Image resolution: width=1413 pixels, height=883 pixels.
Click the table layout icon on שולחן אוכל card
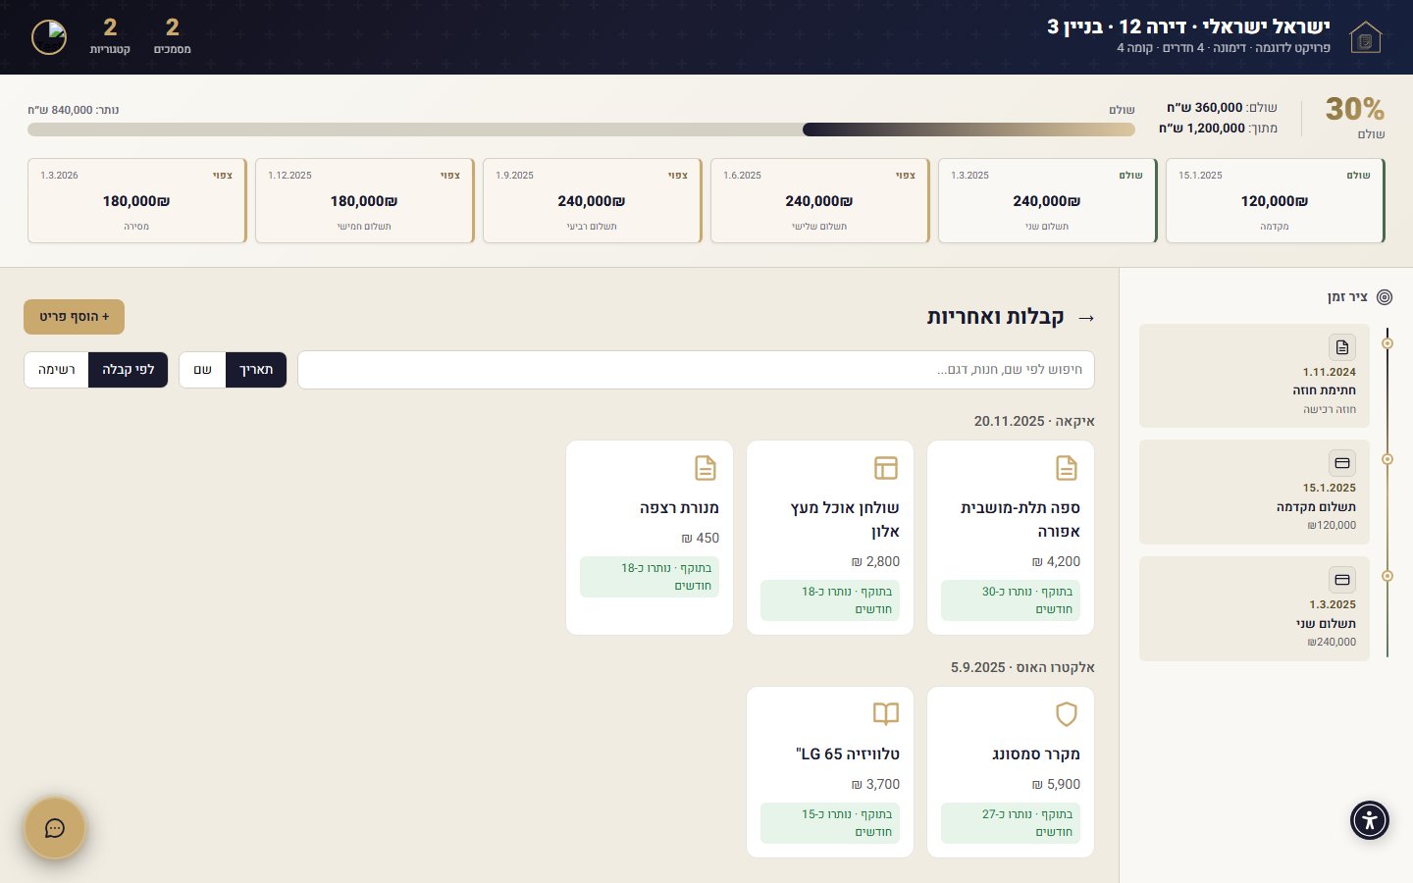[x=886, y=468]
